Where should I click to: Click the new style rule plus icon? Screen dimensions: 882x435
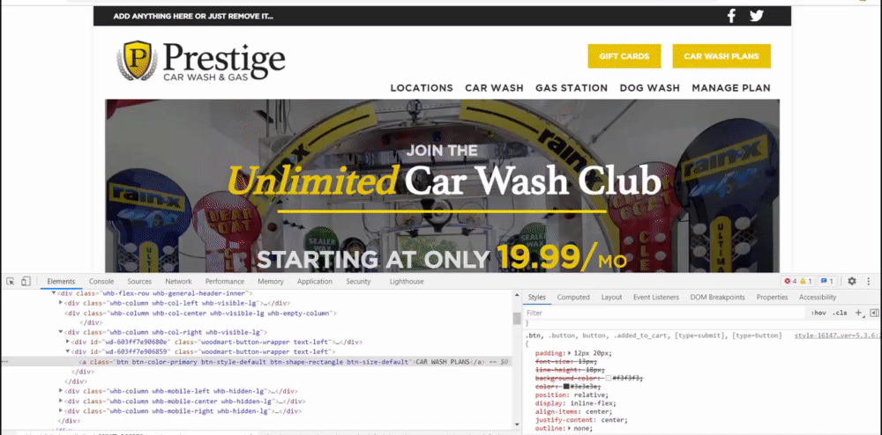tap(858, 313)
